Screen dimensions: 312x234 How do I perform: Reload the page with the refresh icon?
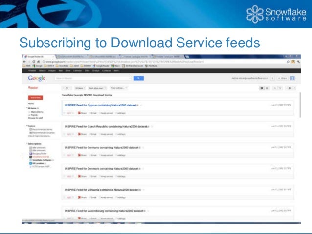pos(34,62)
